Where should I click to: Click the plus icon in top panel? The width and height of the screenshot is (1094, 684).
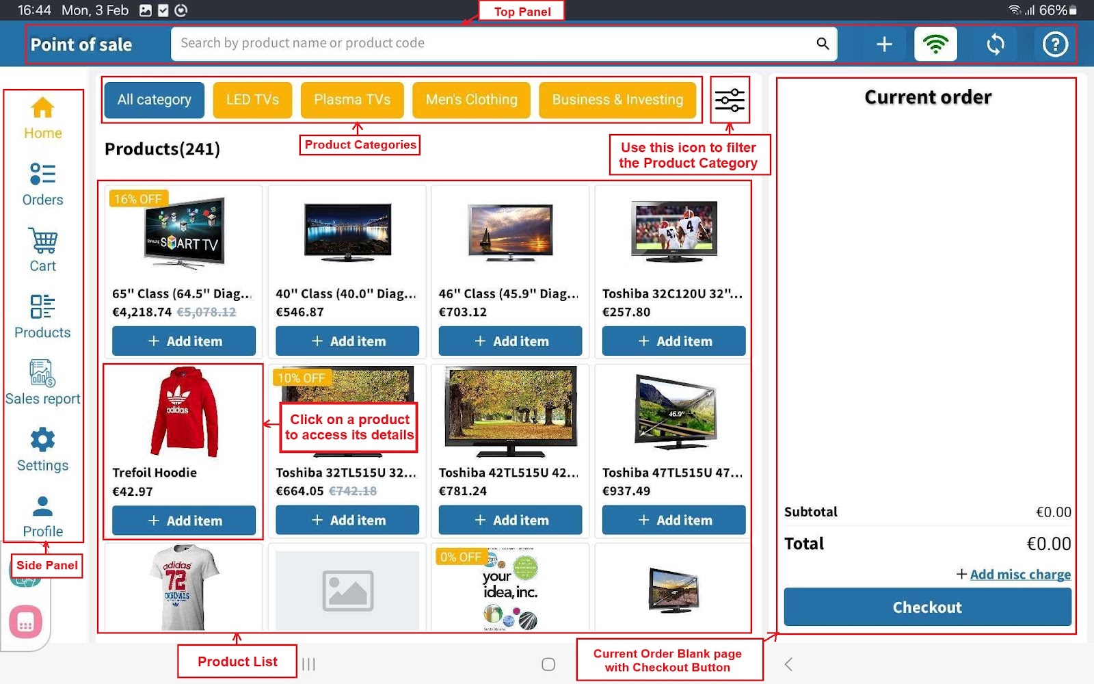coord(884,44)
